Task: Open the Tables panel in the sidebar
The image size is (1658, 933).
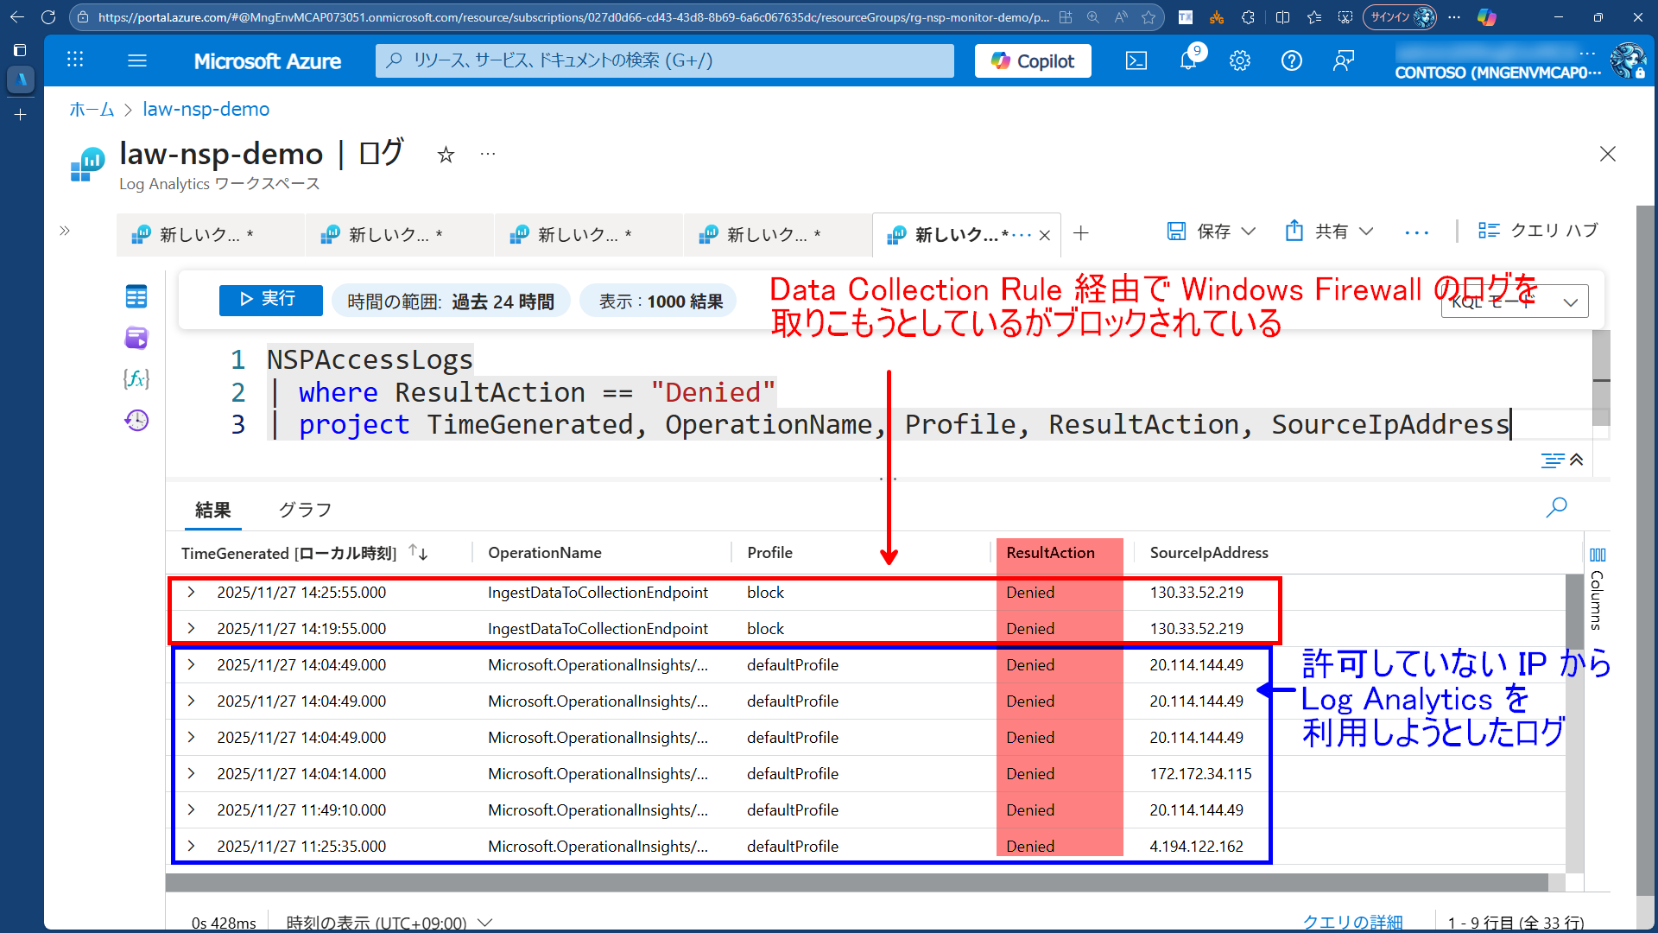Action: click(x=136, y=296)
